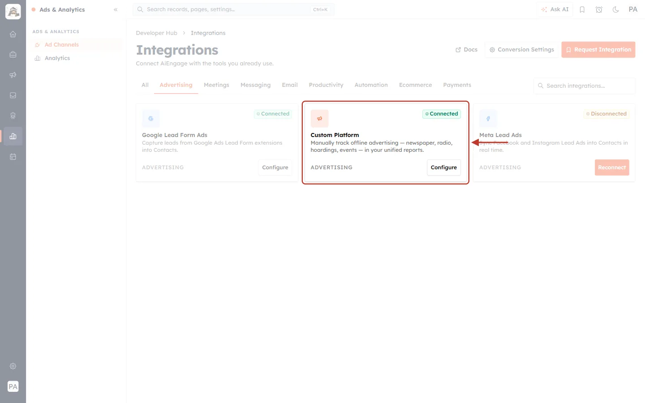Focus the global search records field
Viewport: 645px width, 403px height.
tap(233, 9)
